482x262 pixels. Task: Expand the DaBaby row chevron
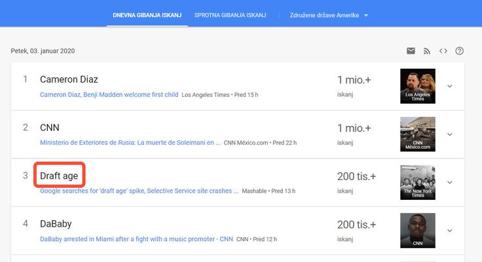[449, 231]
